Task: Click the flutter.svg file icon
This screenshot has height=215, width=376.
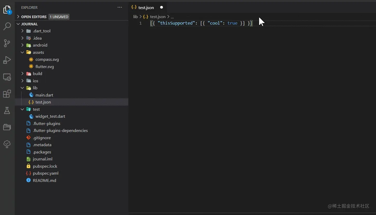Action: 31,66
